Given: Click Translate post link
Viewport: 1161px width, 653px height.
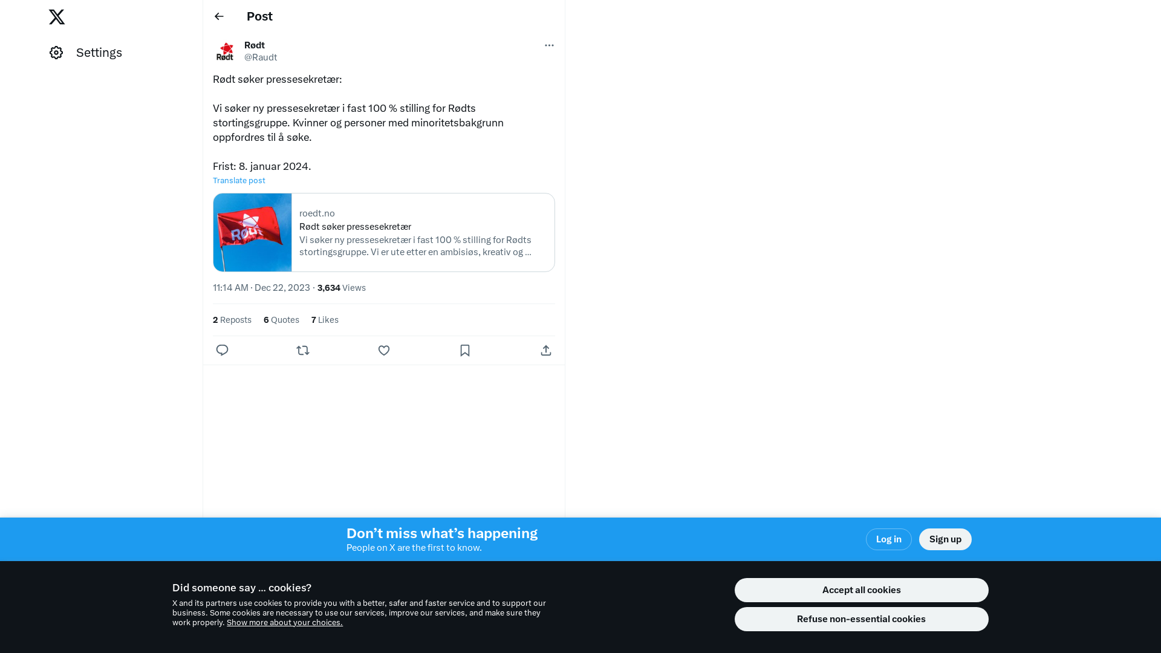Looking at the screenshot, I should pyautogui.click(x=239, y=180).
